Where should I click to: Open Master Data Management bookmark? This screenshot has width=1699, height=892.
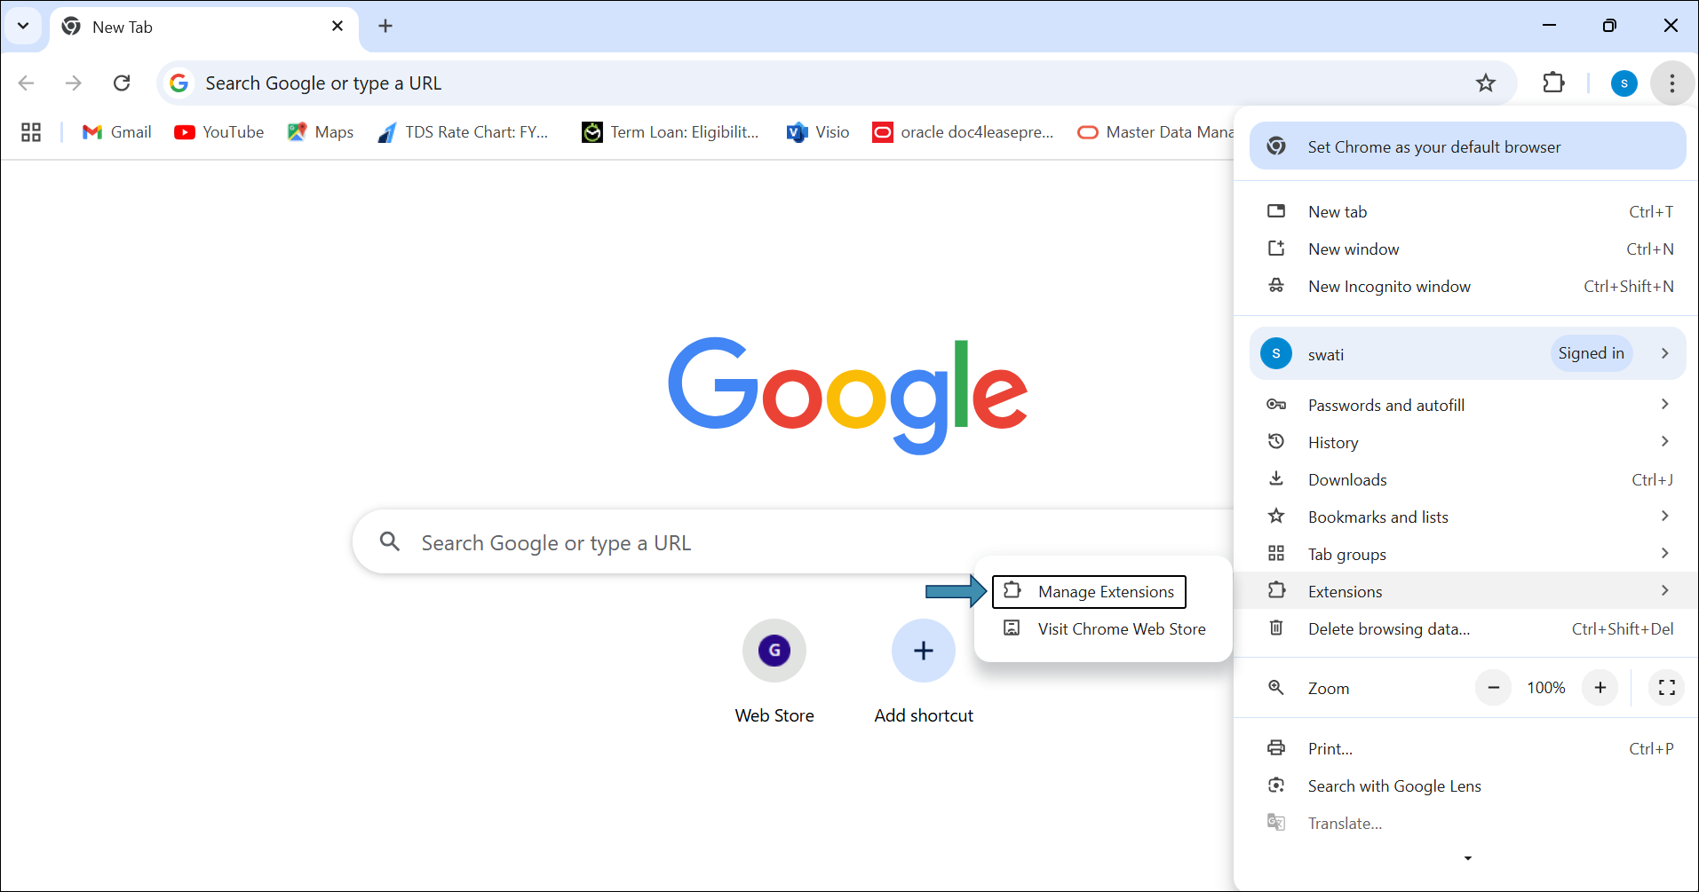[1155, 132]
